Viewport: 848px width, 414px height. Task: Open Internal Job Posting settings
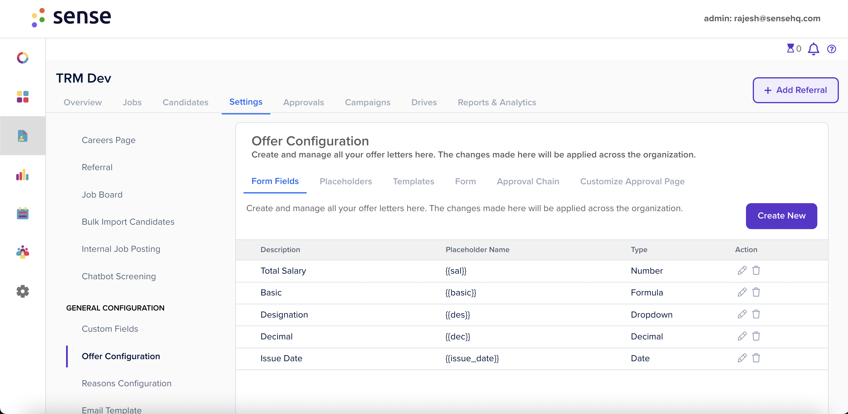coord(121,249)
